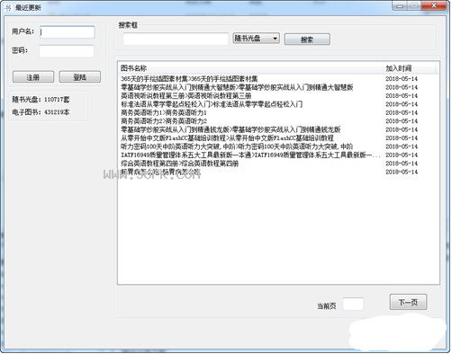452x354 pixels.
Task: Sort by 加入时间 column header
Action: pyautogui.click(x=410, y=68)
